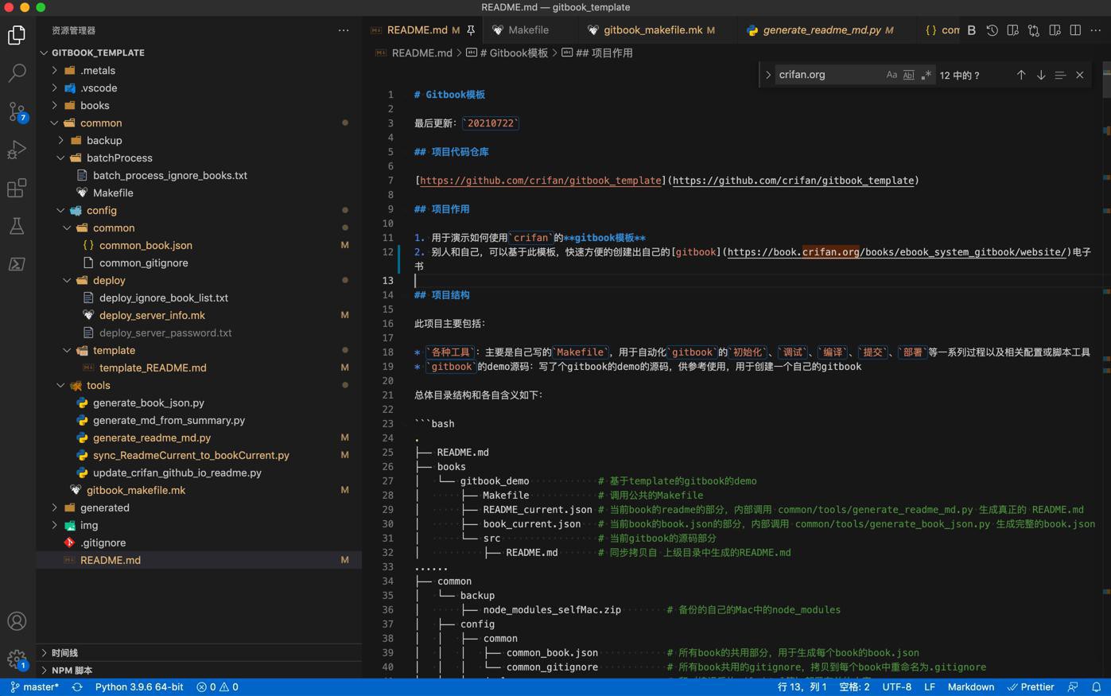Click the sync changes icon in status bar
Viewport: 1111px width, 696px height.
pyautogui.click(x=77, y=687)
